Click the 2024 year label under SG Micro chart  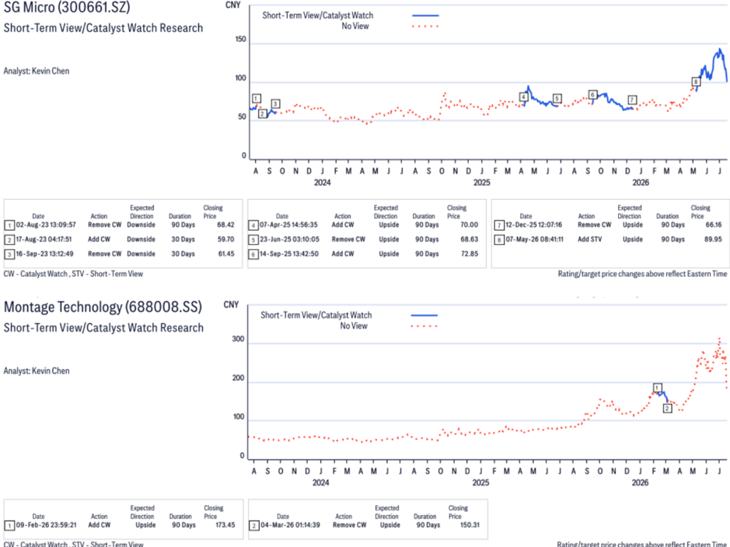(x=322, y=183)
